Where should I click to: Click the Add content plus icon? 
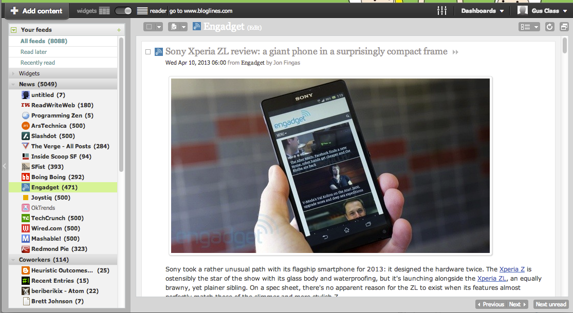(x=14, y=11)
